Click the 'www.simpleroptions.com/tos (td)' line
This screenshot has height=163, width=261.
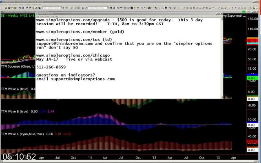coord(74,40)
